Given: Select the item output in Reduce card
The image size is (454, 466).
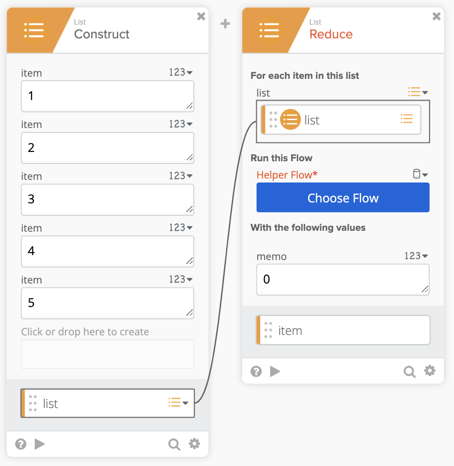Looking at the screenshot, I should point(343,330).
